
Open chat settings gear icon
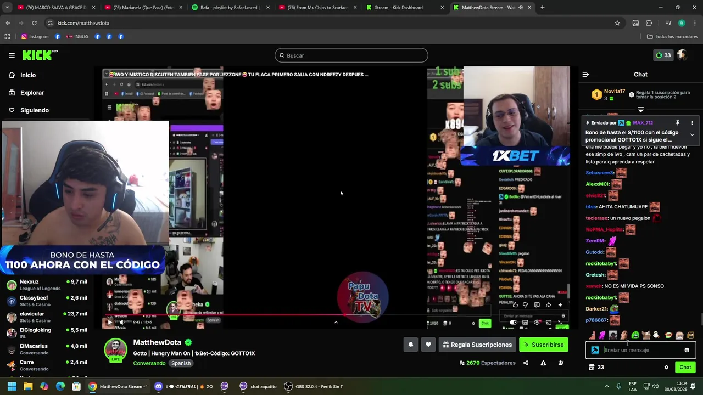pos(666,368)
